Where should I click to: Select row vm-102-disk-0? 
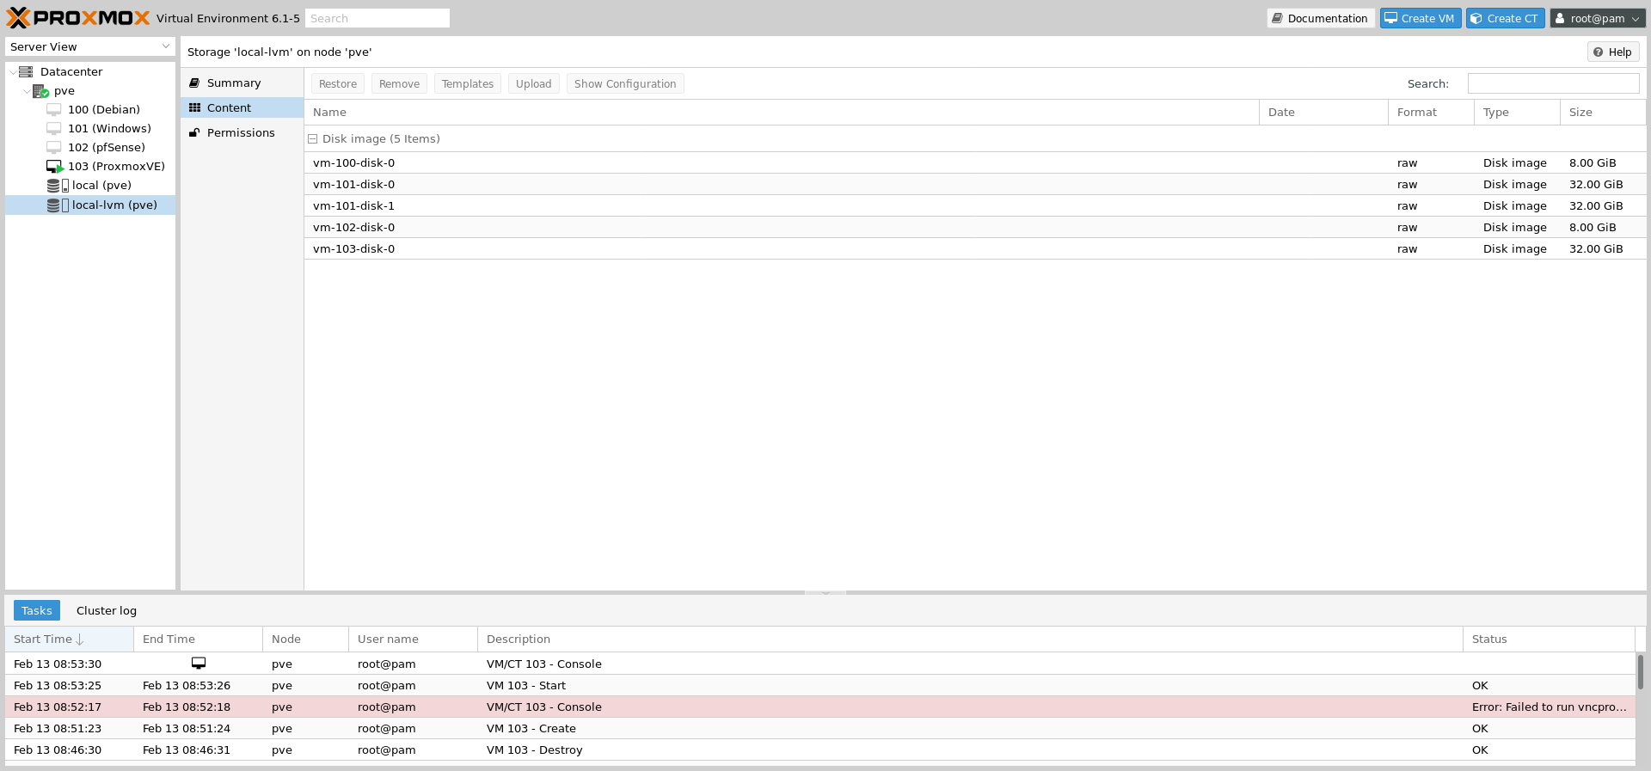tap(975, 228)
